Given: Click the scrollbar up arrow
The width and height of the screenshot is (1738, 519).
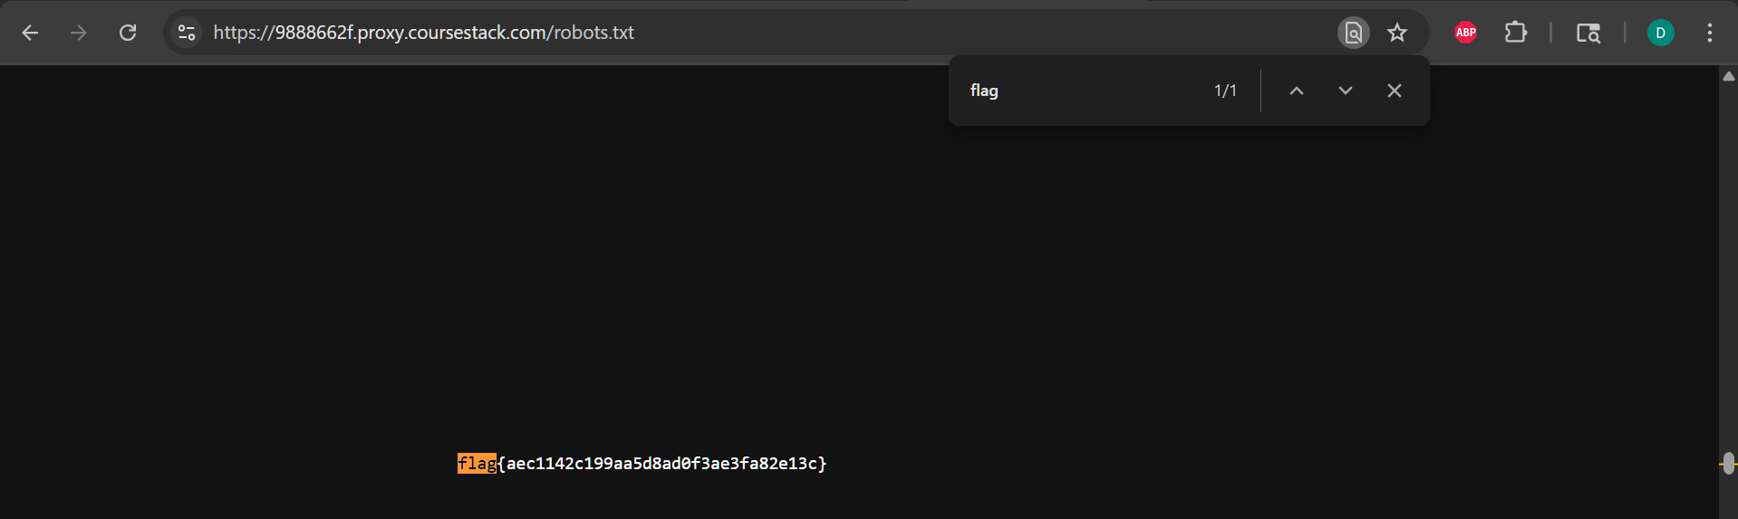Looking at the screenshot, I should 1728,77.
